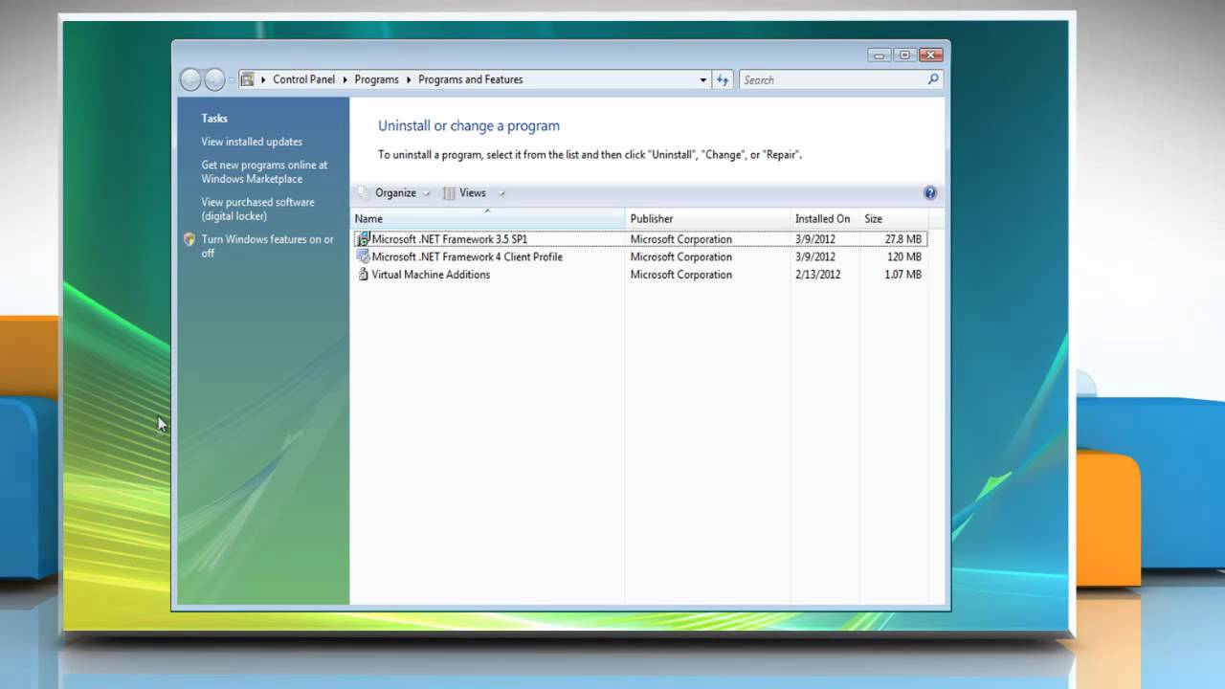This screenshot has width=1225, height=689.
Task: Click the Virtual Machine Additions icon
Action: click(x=363, y=275)
